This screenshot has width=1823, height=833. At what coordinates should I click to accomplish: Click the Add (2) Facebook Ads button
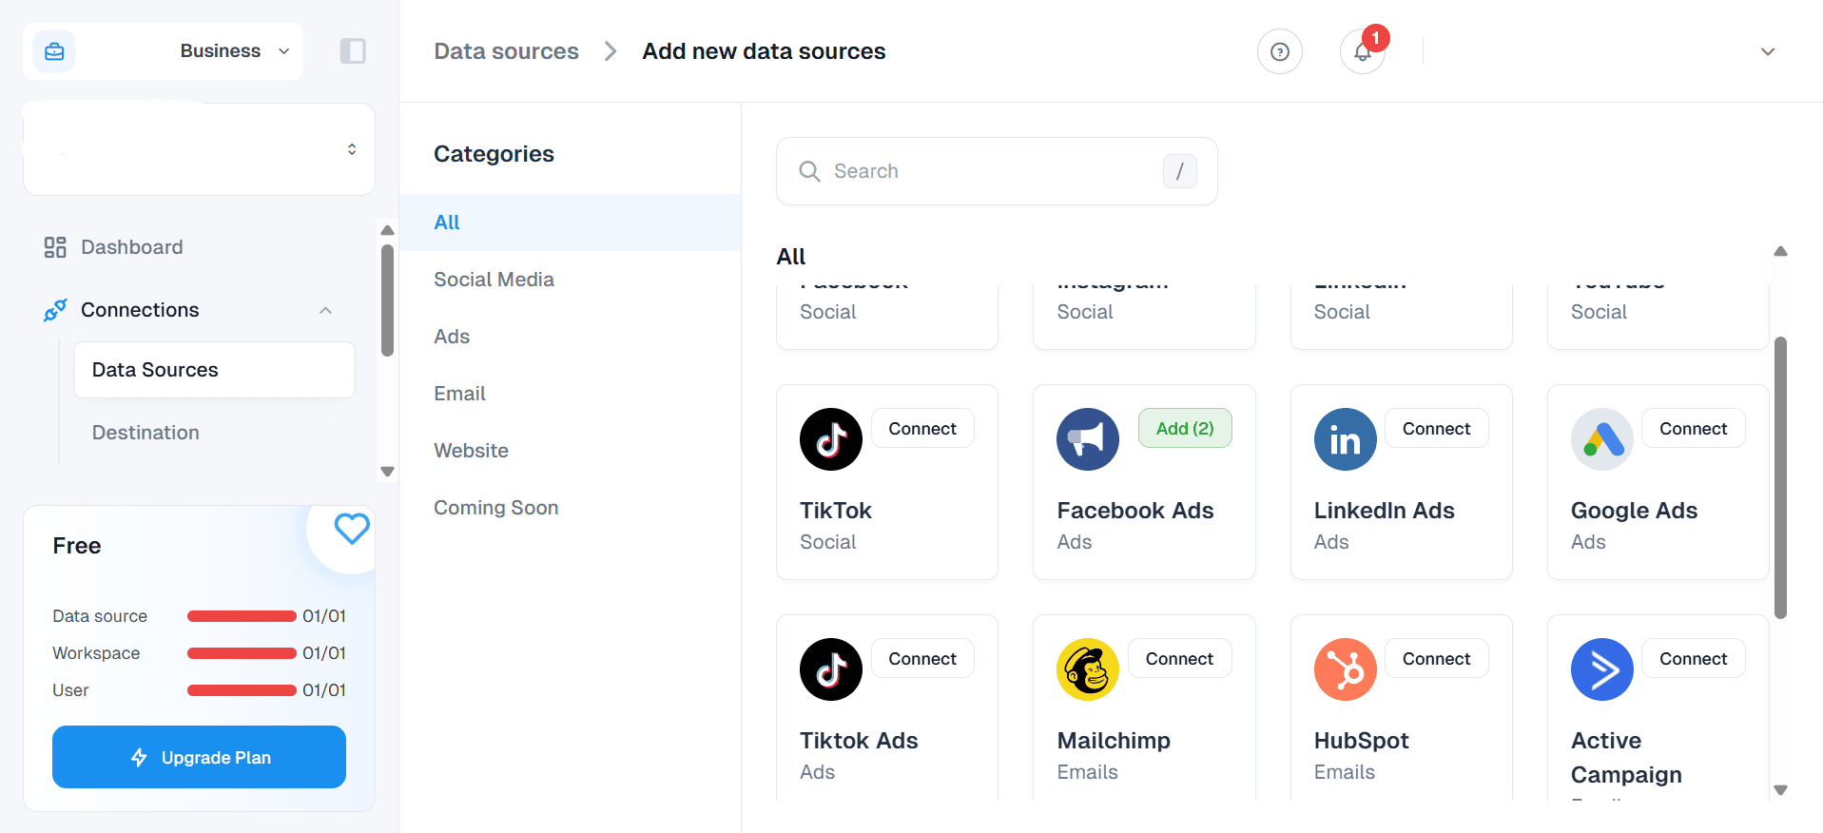click(1184, 429)
